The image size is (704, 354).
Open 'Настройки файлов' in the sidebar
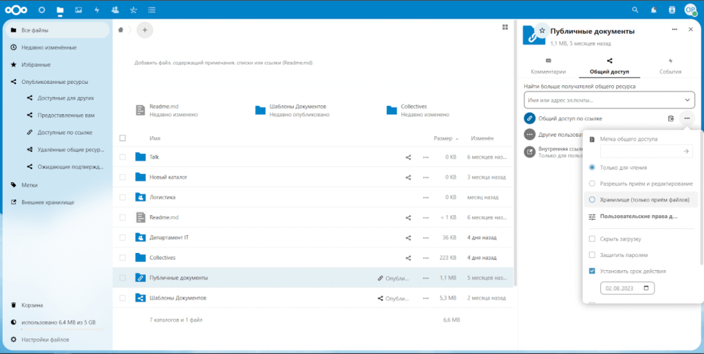pos(45,340)
